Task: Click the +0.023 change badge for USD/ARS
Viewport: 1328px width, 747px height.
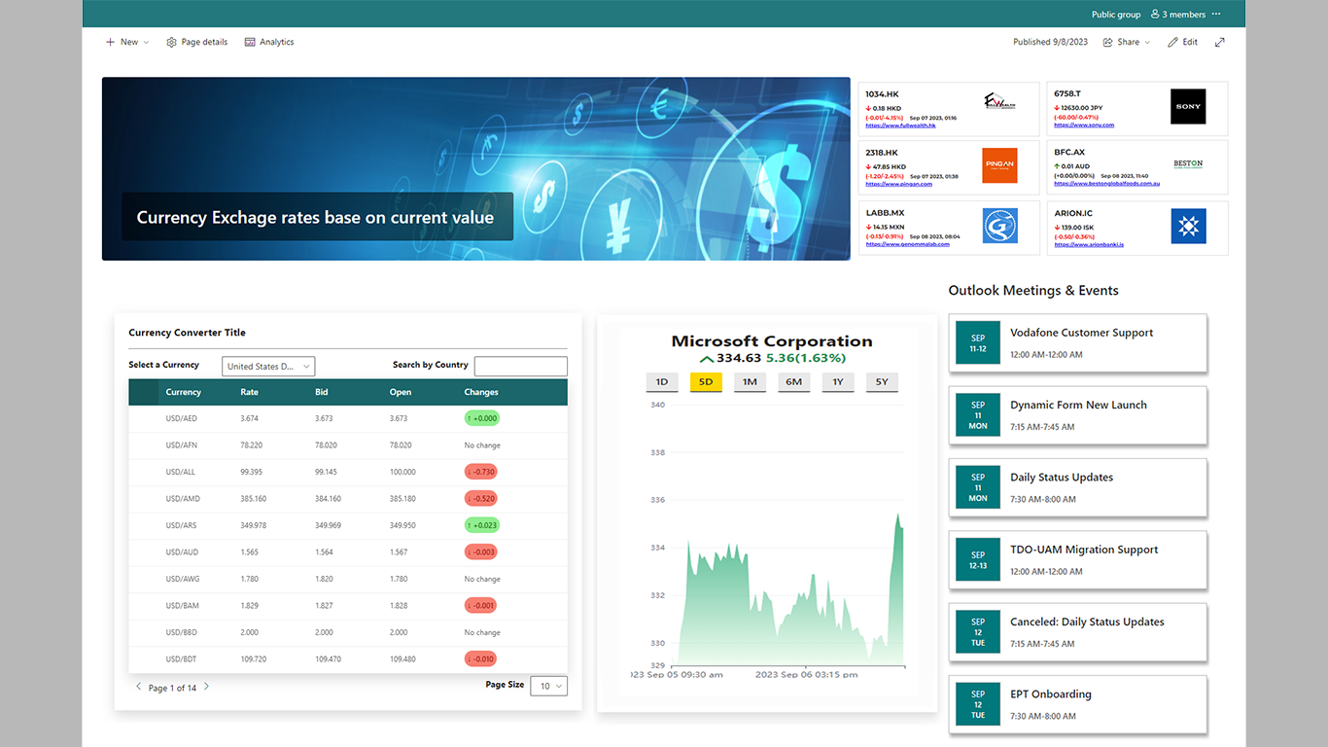Action: [x=482, y=525]
